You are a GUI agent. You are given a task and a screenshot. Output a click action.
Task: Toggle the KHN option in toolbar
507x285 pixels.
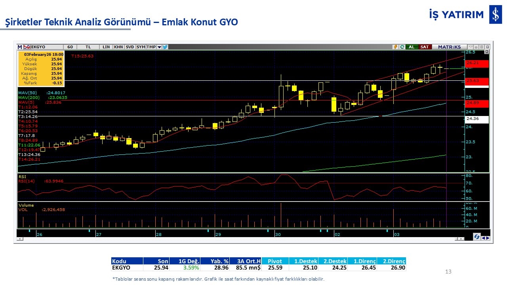(118, 47)
